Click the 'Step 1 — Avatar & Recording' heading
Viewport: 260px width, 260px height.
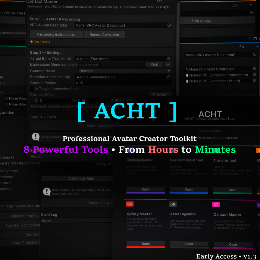pos(55,19)
